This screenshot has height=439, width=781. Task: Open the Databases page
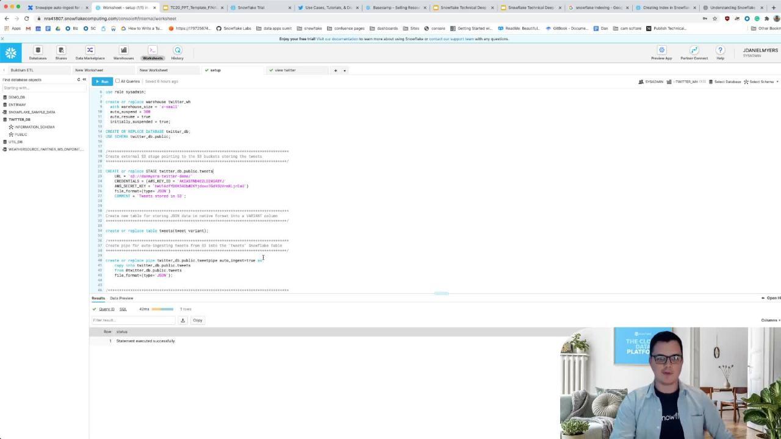click(38, 53)
